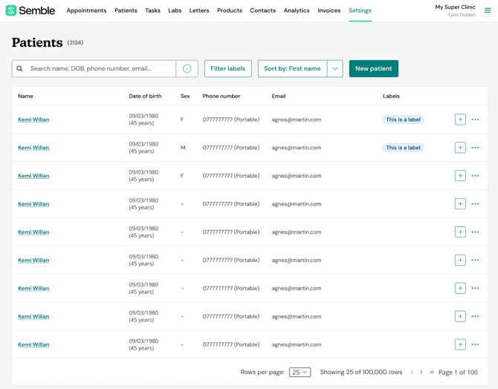Go to previous page arrow

coord(412,373)
